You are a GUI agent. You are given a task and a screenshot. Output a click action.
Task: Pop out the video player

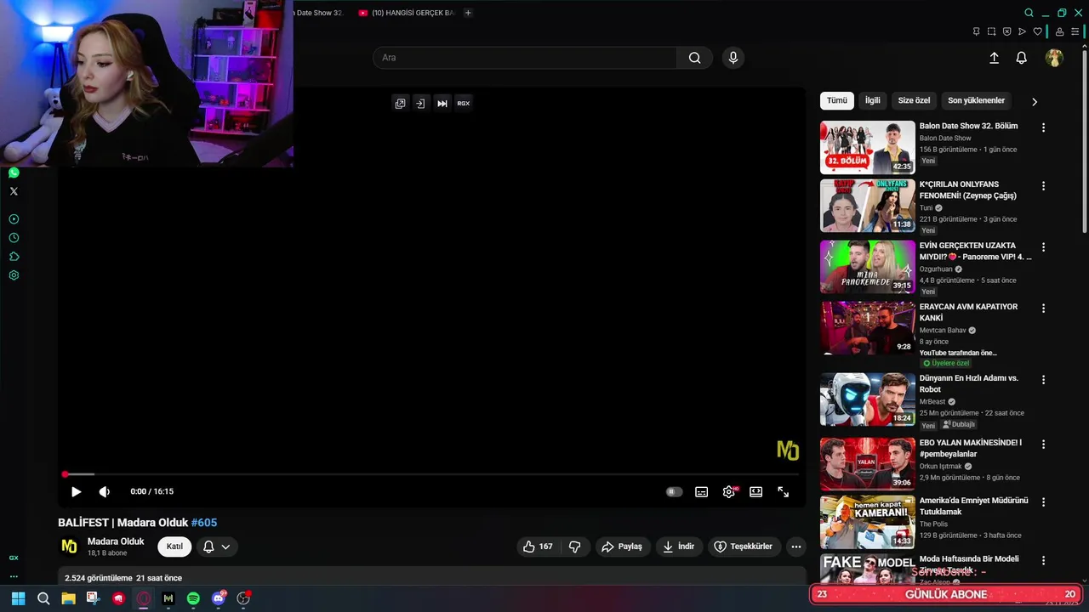(x=400, y=103)
